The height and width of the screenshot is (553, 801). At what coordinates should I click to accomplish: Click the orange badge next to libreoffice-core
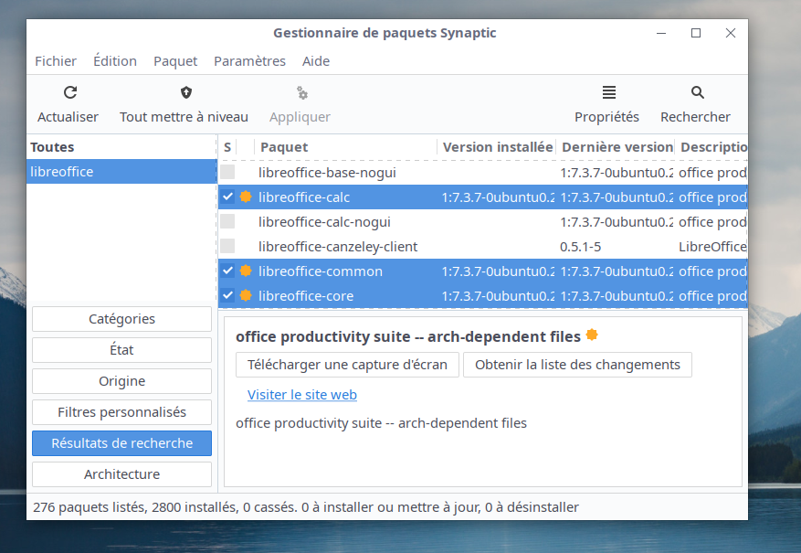click(x=246, y=295)
